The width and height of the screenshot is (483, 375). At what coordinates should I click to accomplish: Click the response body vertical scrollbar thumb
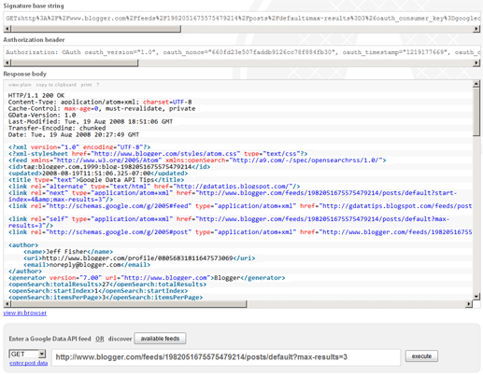[476, 112]
